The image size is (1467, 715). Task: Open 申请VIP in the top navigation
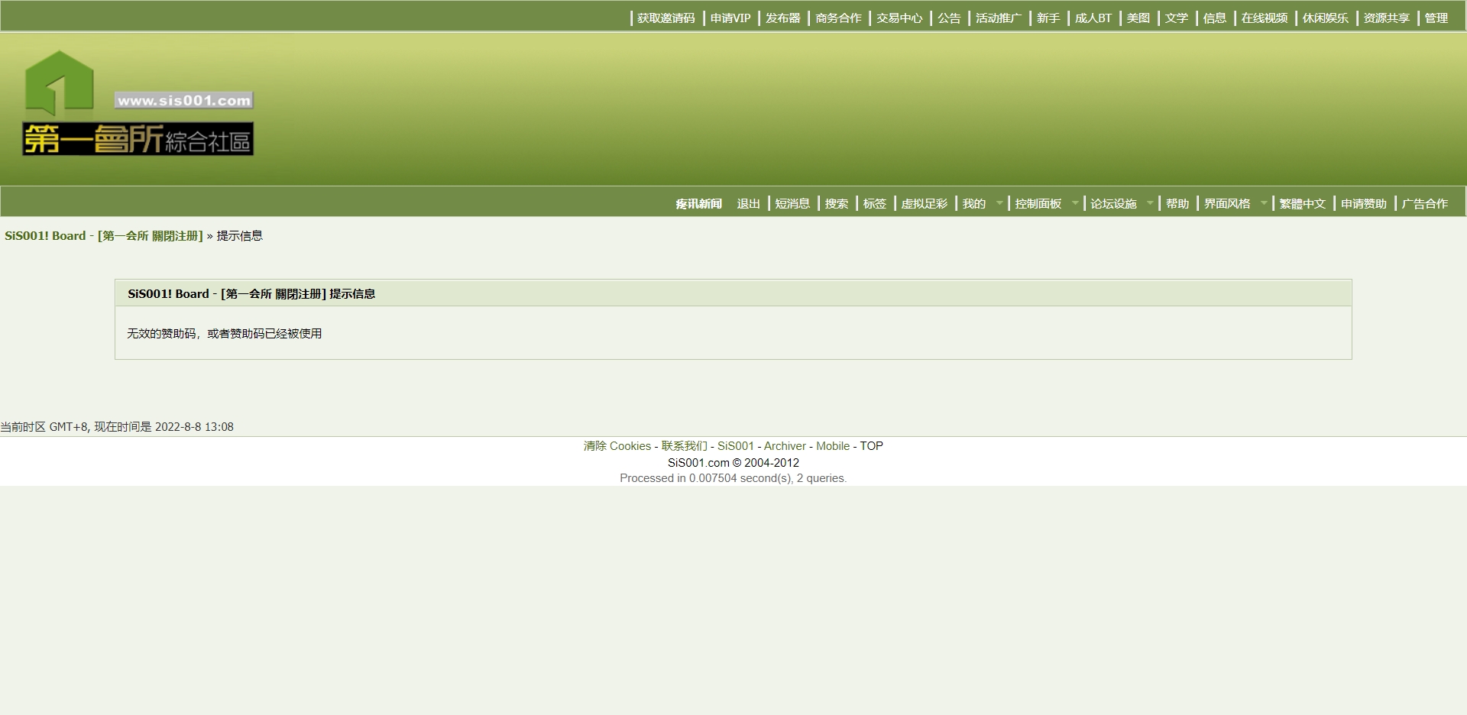tap(730, 18)
